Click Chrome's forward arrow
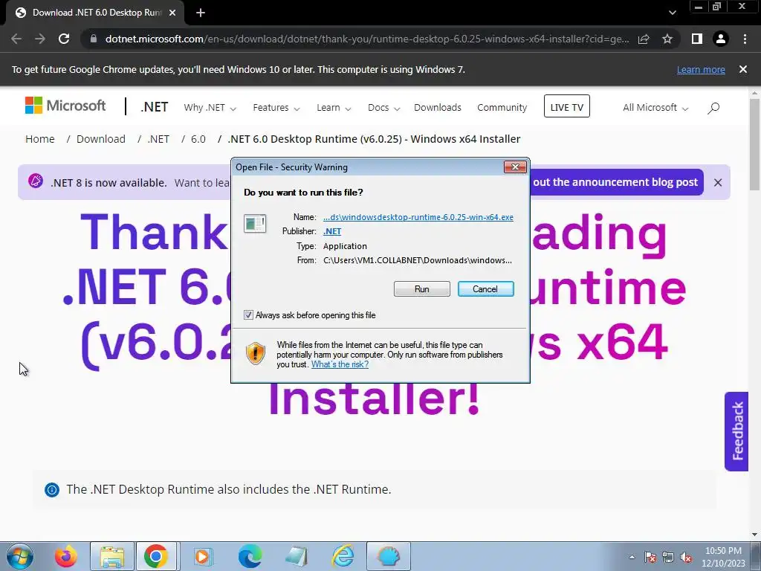 (x=40, y=39)
